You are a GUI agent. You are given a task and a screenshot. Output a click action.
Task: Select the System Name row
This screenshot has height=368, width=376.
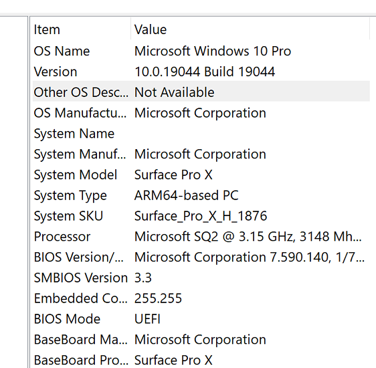click(x=201, y=134)
